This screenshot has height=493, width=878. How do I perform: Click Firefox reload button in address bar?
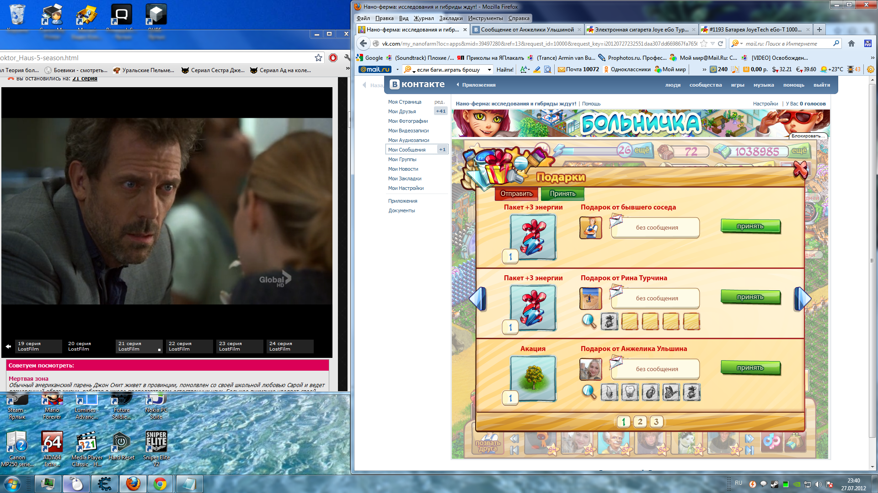coord(720,43)
